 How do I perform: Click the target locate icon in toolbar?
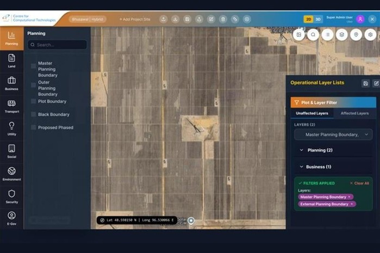pos(247,19)
